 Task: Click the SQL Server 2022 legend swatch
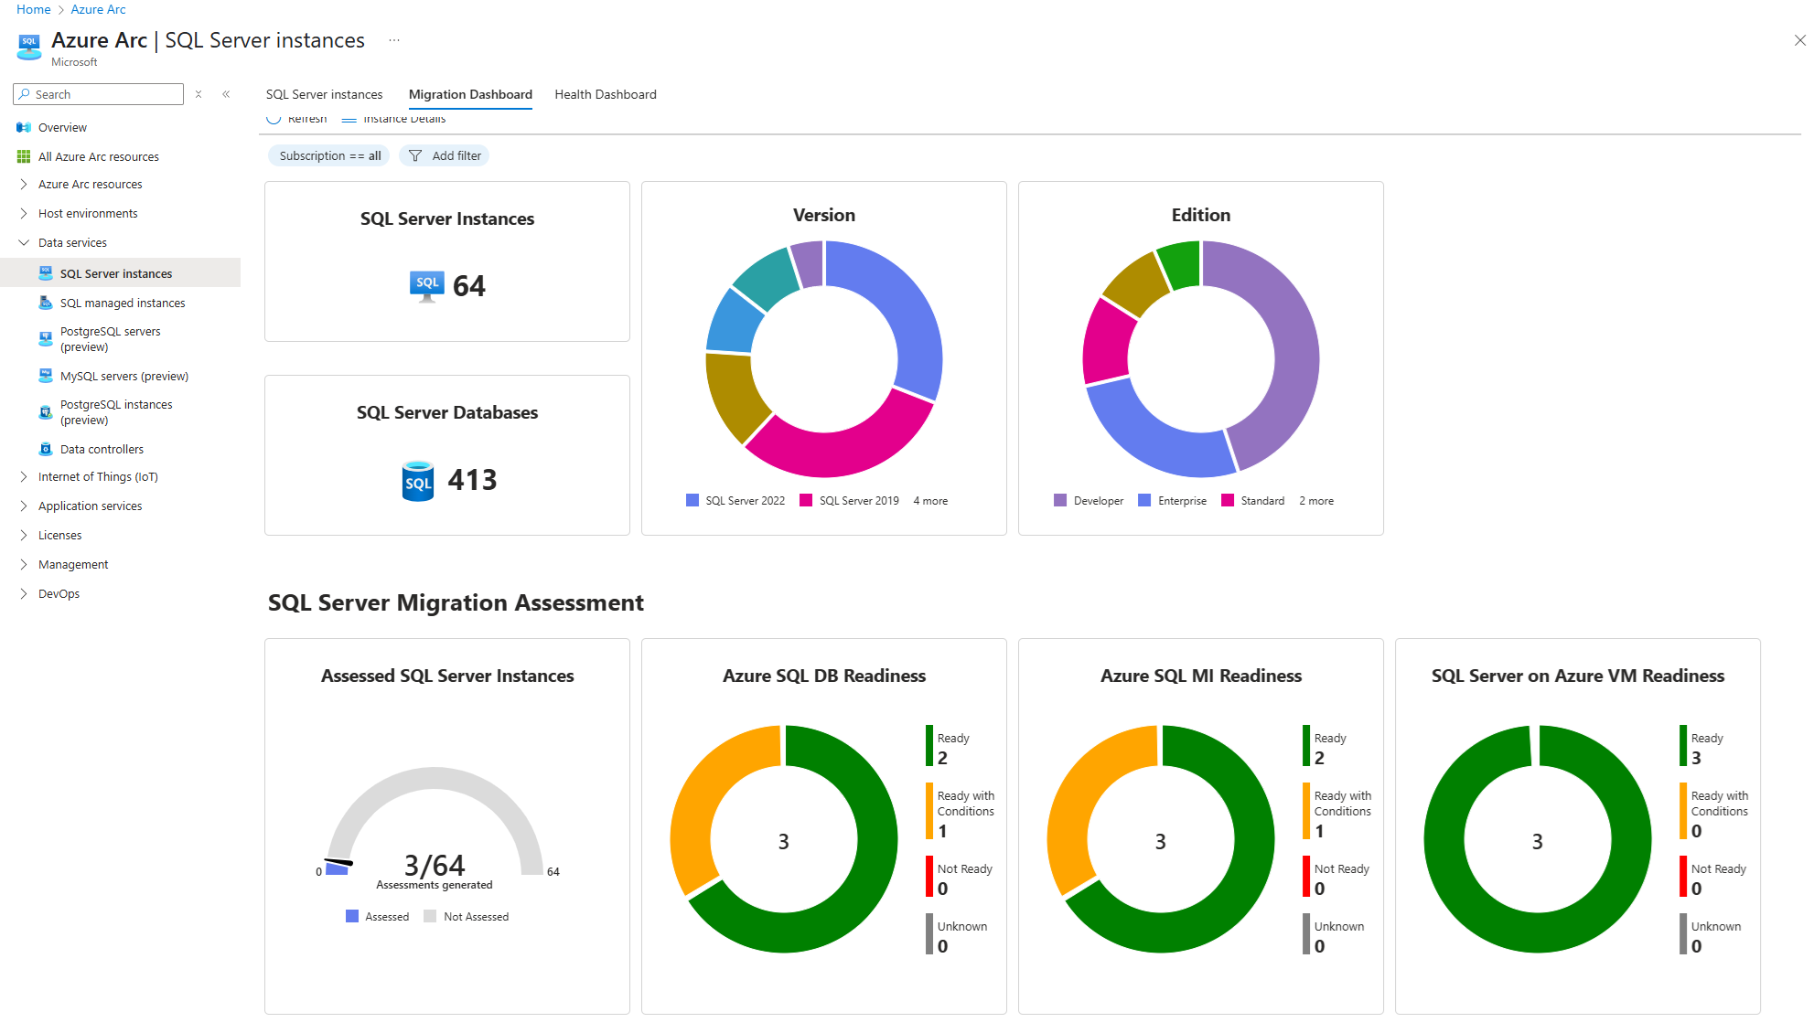[692, 500]
